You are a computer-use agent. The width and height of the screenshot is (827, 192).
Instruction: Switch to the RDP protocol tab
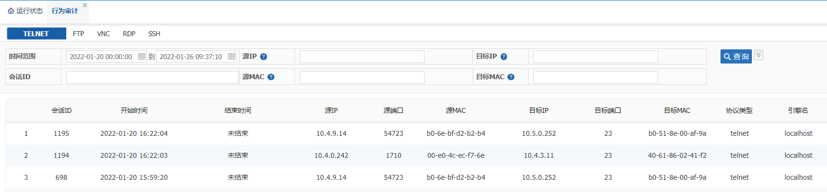[129, 34]
